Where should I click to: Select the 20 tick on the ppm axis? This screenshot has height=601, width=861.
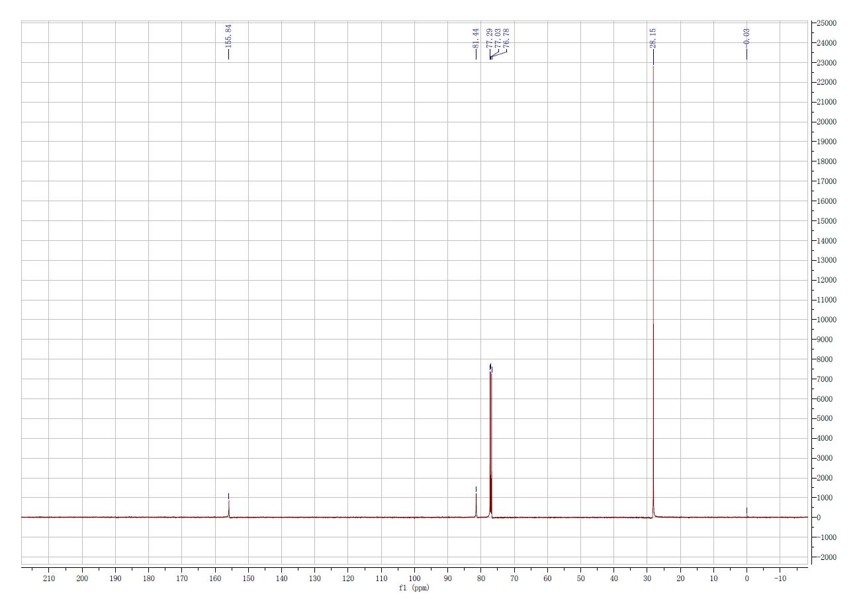pyautogui.click(x=680, y=578)
